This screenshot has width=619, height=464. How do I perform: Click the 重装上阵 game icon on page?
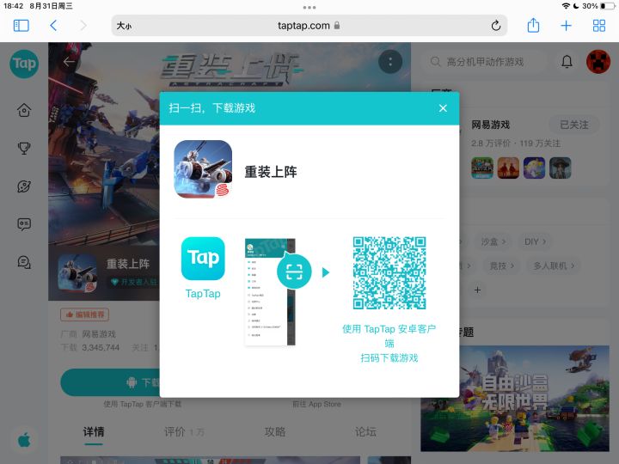pyautogui.click(x=77, y=273)
